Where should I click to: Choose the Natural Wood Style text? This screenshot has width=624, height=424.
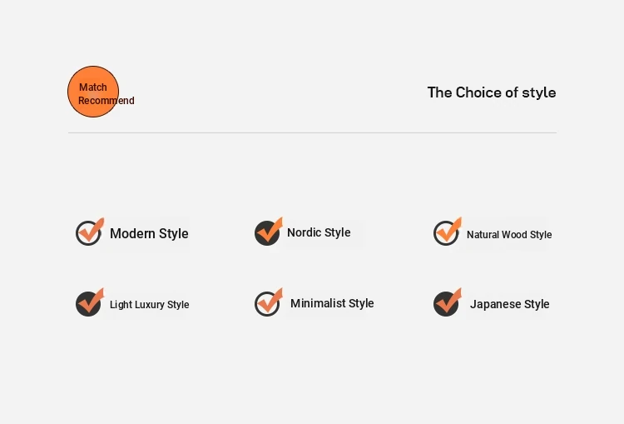click(509, 235)
